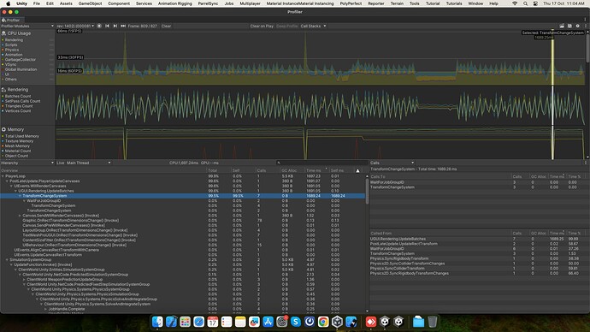
Task: Open the File menu
Action: tap(37, 3)
